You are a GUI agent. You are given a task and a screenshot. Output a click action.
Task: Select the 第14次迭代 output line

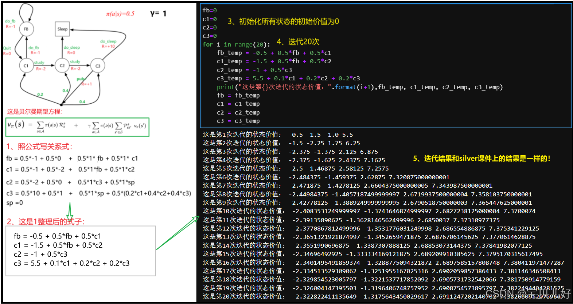(x=367, y=245)
